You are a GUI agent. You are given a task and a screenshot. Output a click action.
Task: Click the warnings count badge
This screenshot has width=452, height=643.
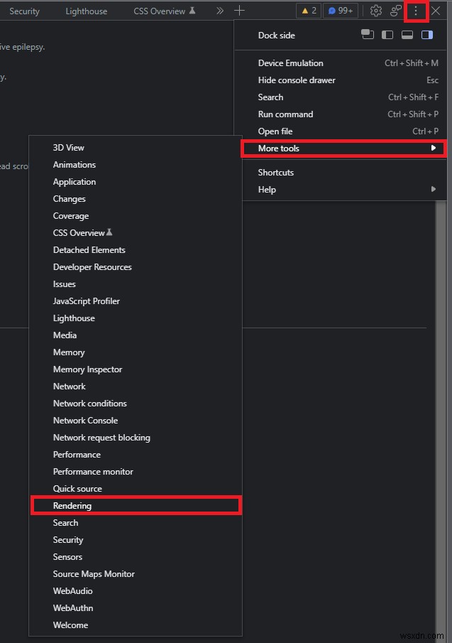[309, 11]
